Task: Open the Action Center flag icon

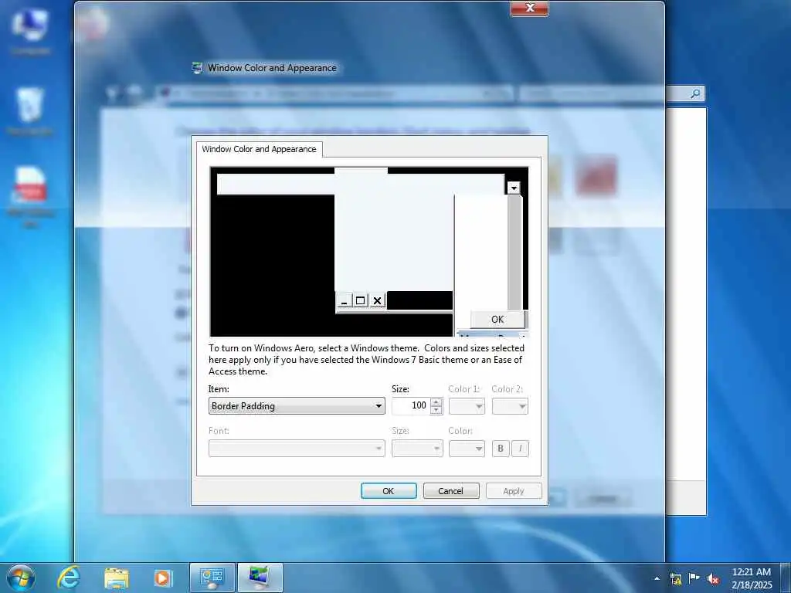Action: tap(694, 578)
